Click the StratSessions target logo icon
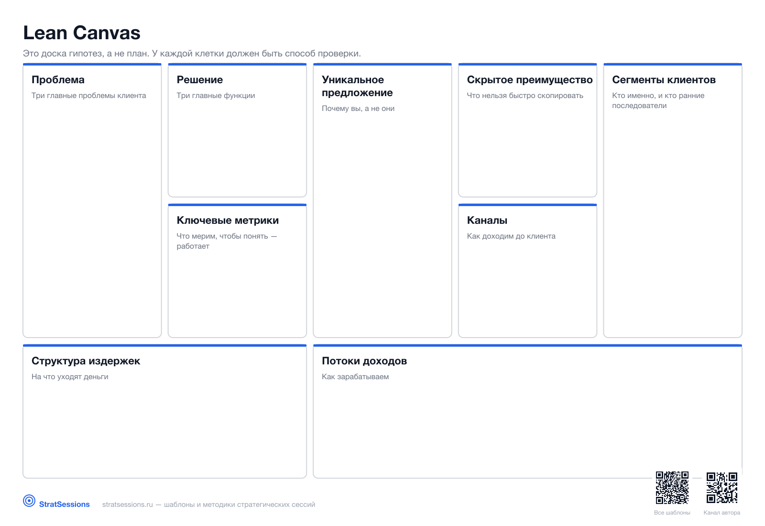 point(29,501)
